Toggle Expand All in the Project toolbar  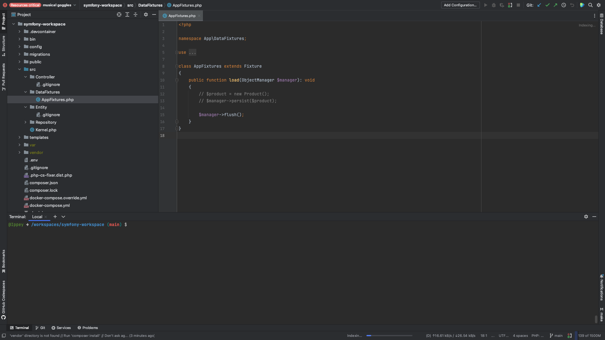[x=127, y=14]
